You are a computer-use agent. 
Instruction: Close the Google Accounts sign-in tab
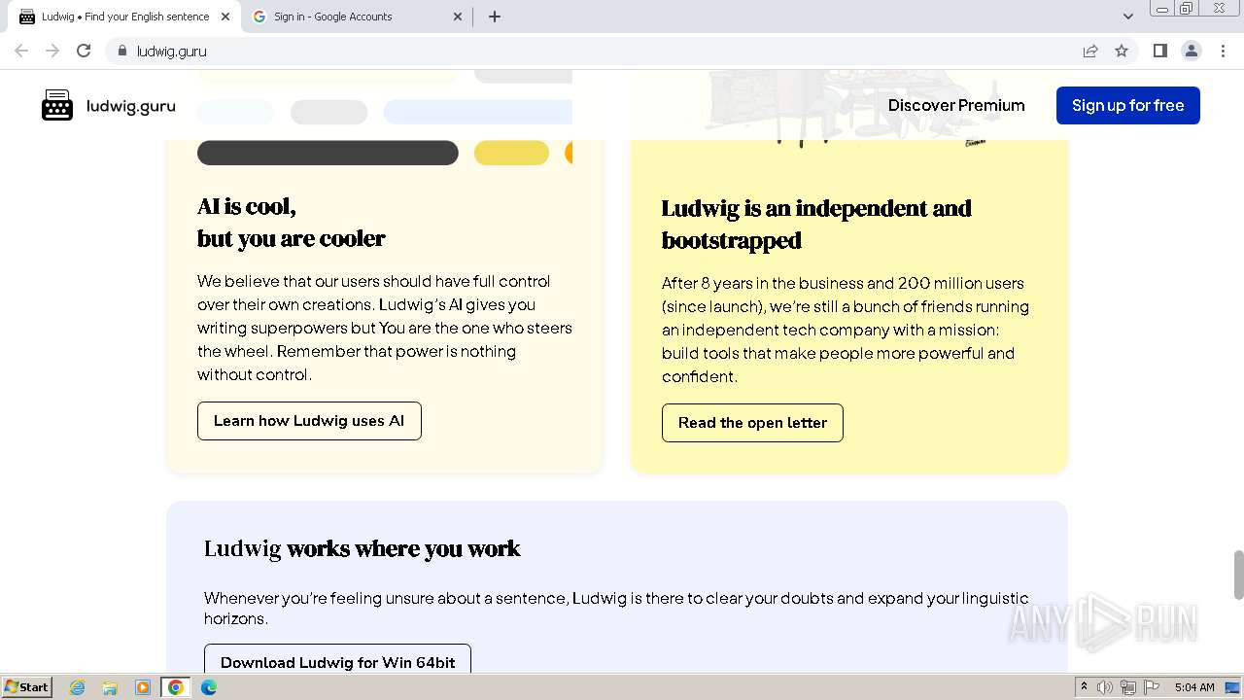[459, 17]
